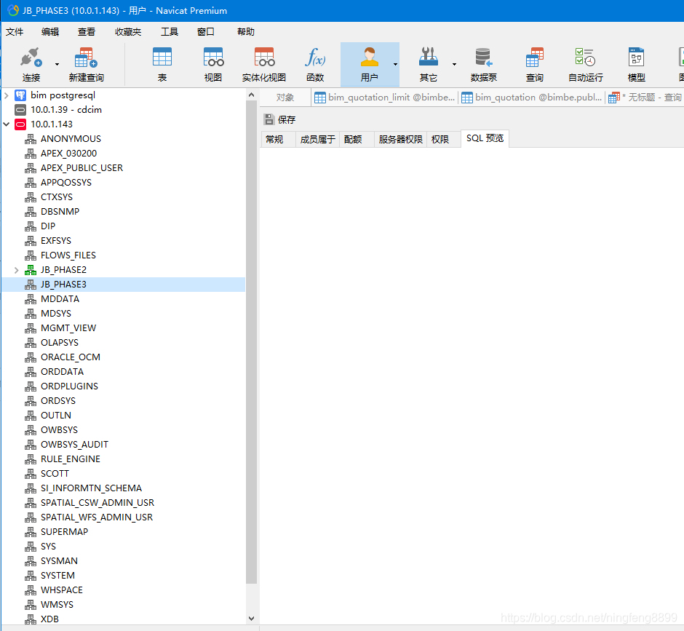Select the DBSNMP schema
This screenshot has height=631, width=684.
[60, 212]
